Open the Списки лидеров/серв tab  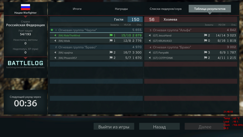pos(166,9)
